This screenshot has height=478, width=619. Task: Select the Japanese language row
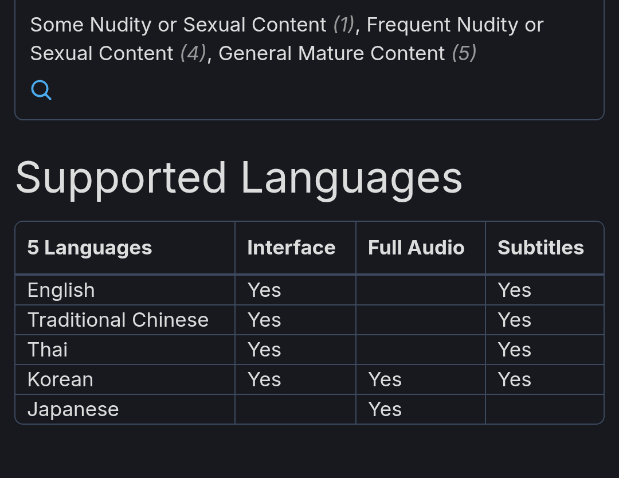[x=73, y=409]
